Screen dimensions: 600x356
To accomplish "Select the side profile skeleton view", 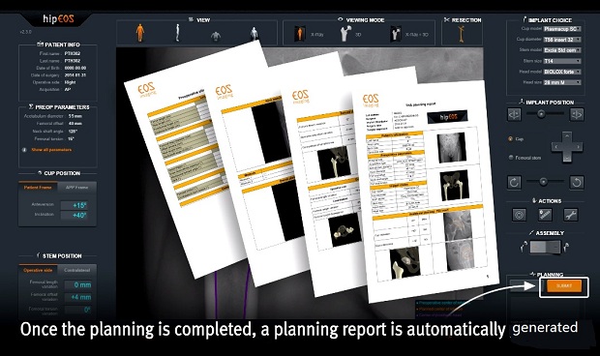I will tap(177, 33).
